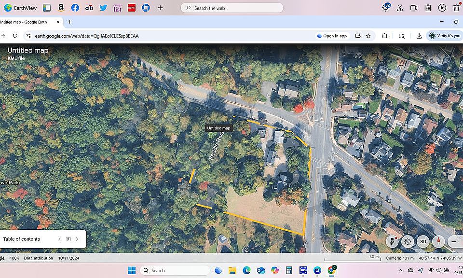Click the zoom out minus button
Viewport: 463px width, 278px height.
click(x=454, y=241)
